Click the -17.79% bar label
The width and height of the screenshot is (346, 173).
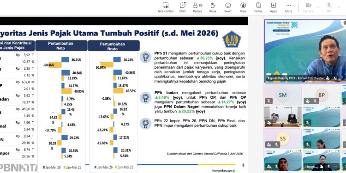(51, 130)
